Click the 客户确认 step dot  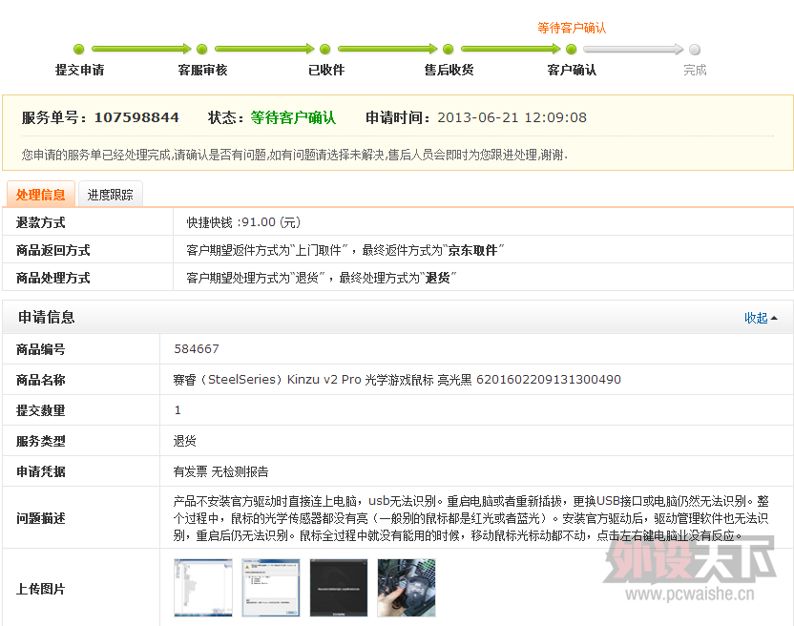click(572, 49)
